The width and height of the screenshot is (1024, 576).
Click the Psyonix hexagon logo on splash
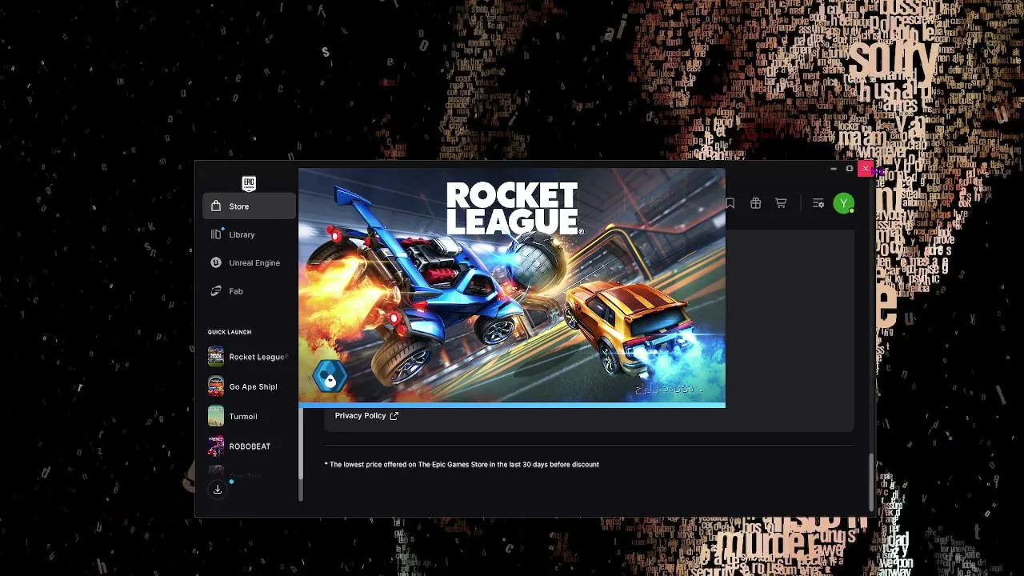point(330,376)
